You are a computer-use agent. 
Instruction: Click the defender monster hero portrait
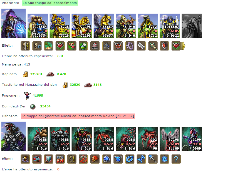tap(14, 137)
